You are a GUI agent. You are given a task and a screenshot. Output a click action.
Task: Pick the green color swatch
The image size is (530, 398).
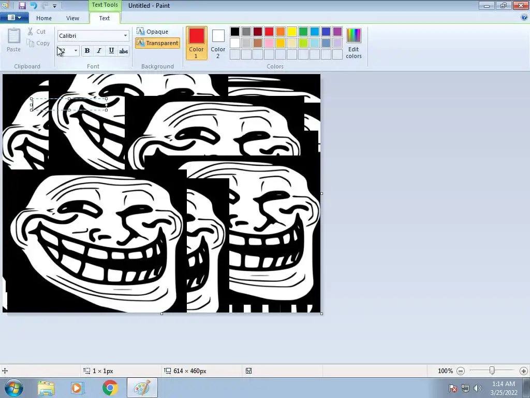pos(303,32)
